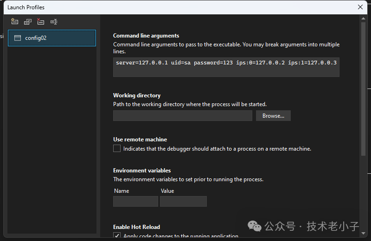Click the window icon beside config02
The height and width of the screenshot is (241, 371).
(18, 38)
